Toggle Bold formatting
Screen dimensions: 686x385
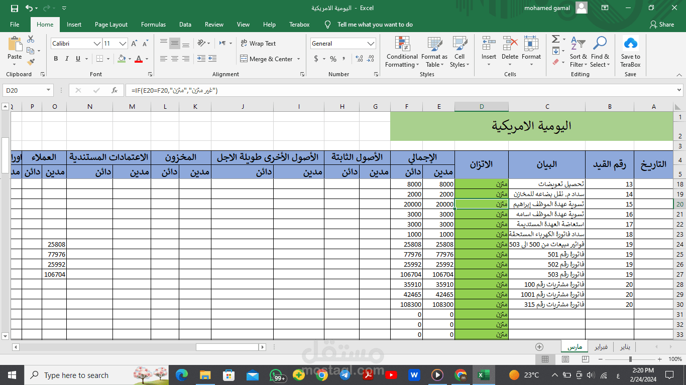(x=56, y=59)
